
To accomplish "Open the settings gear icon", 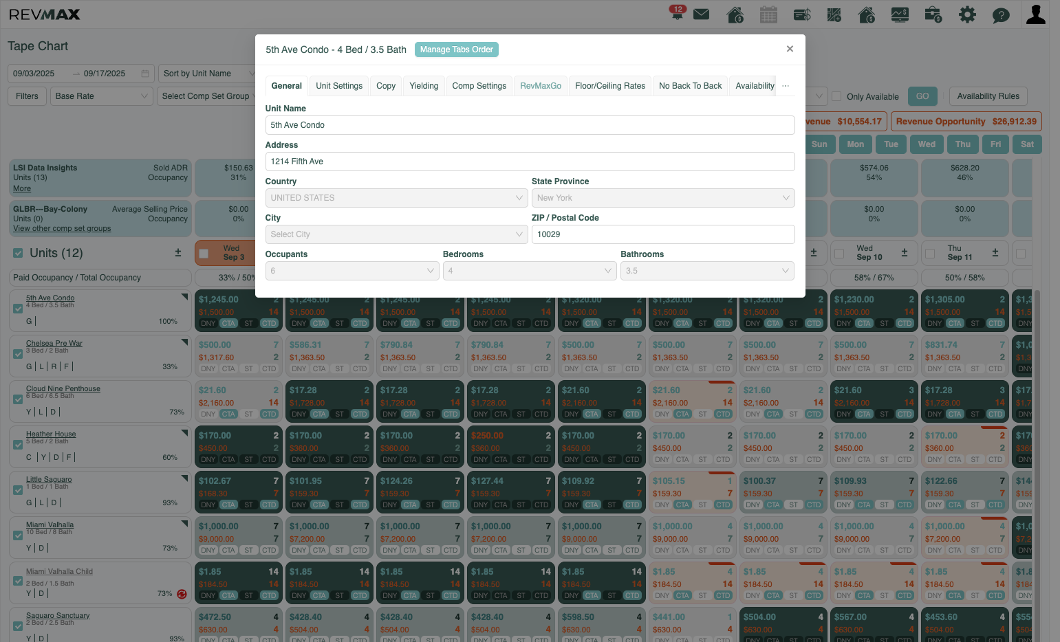I will pyautogui.click(x=967, y=14).
